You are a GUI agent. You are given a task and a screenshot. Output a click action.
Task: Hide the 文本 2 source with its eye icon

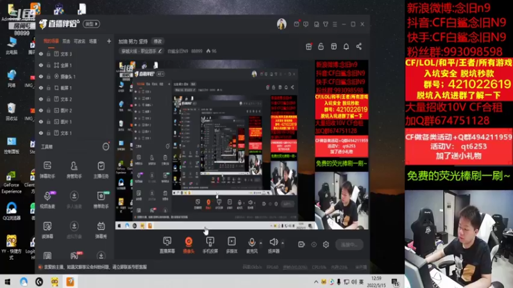click(41, 99)
